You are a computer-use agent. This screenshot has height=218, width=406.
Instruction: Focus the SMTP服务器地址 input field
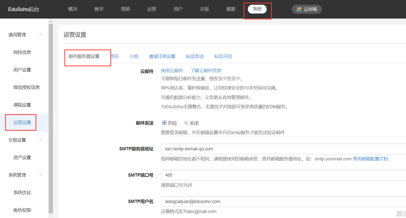281,149
